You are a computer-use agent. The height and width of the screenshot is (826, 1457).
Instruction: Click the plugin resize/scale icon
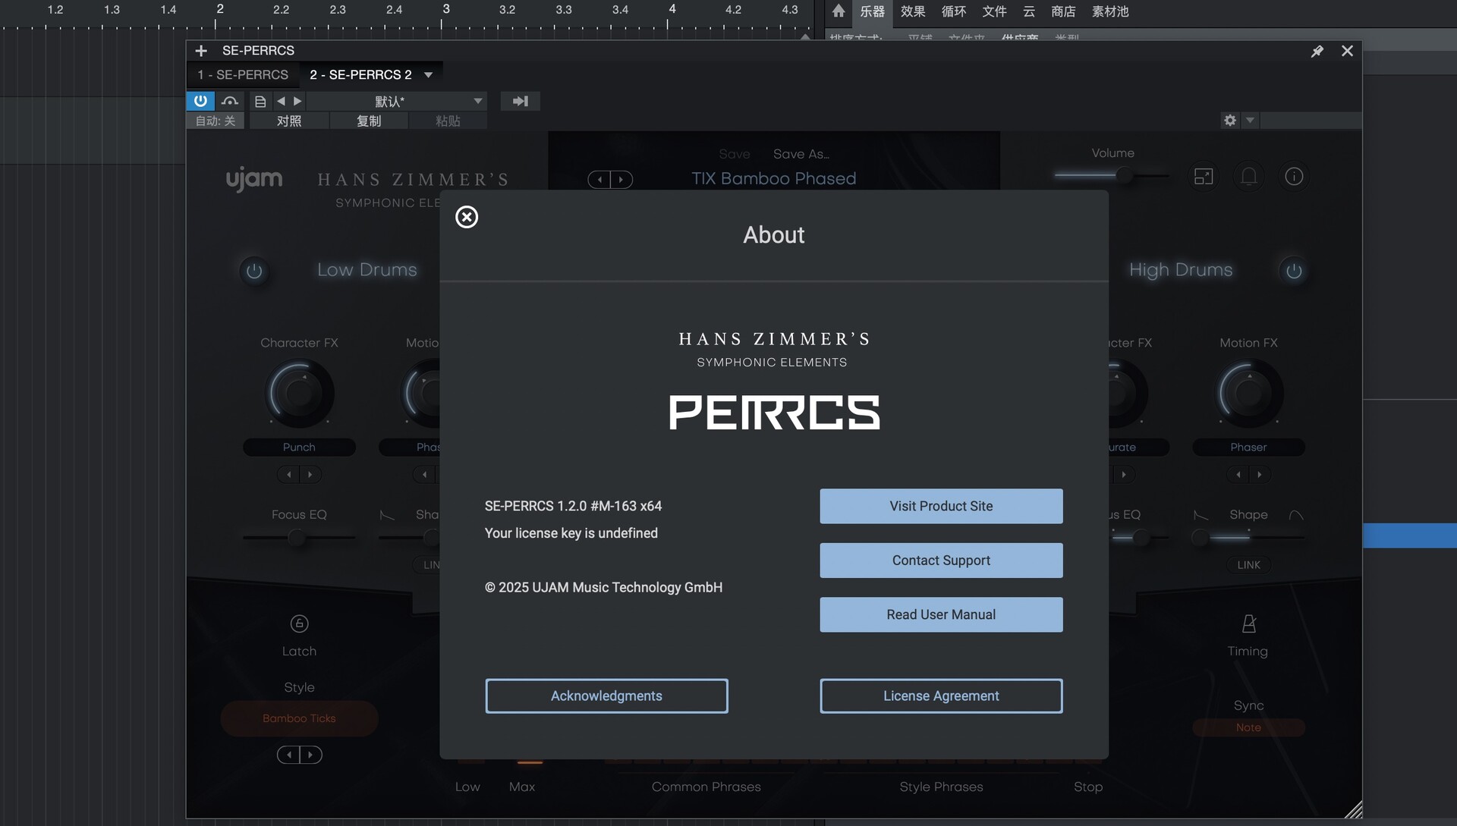pos(1204,177)
